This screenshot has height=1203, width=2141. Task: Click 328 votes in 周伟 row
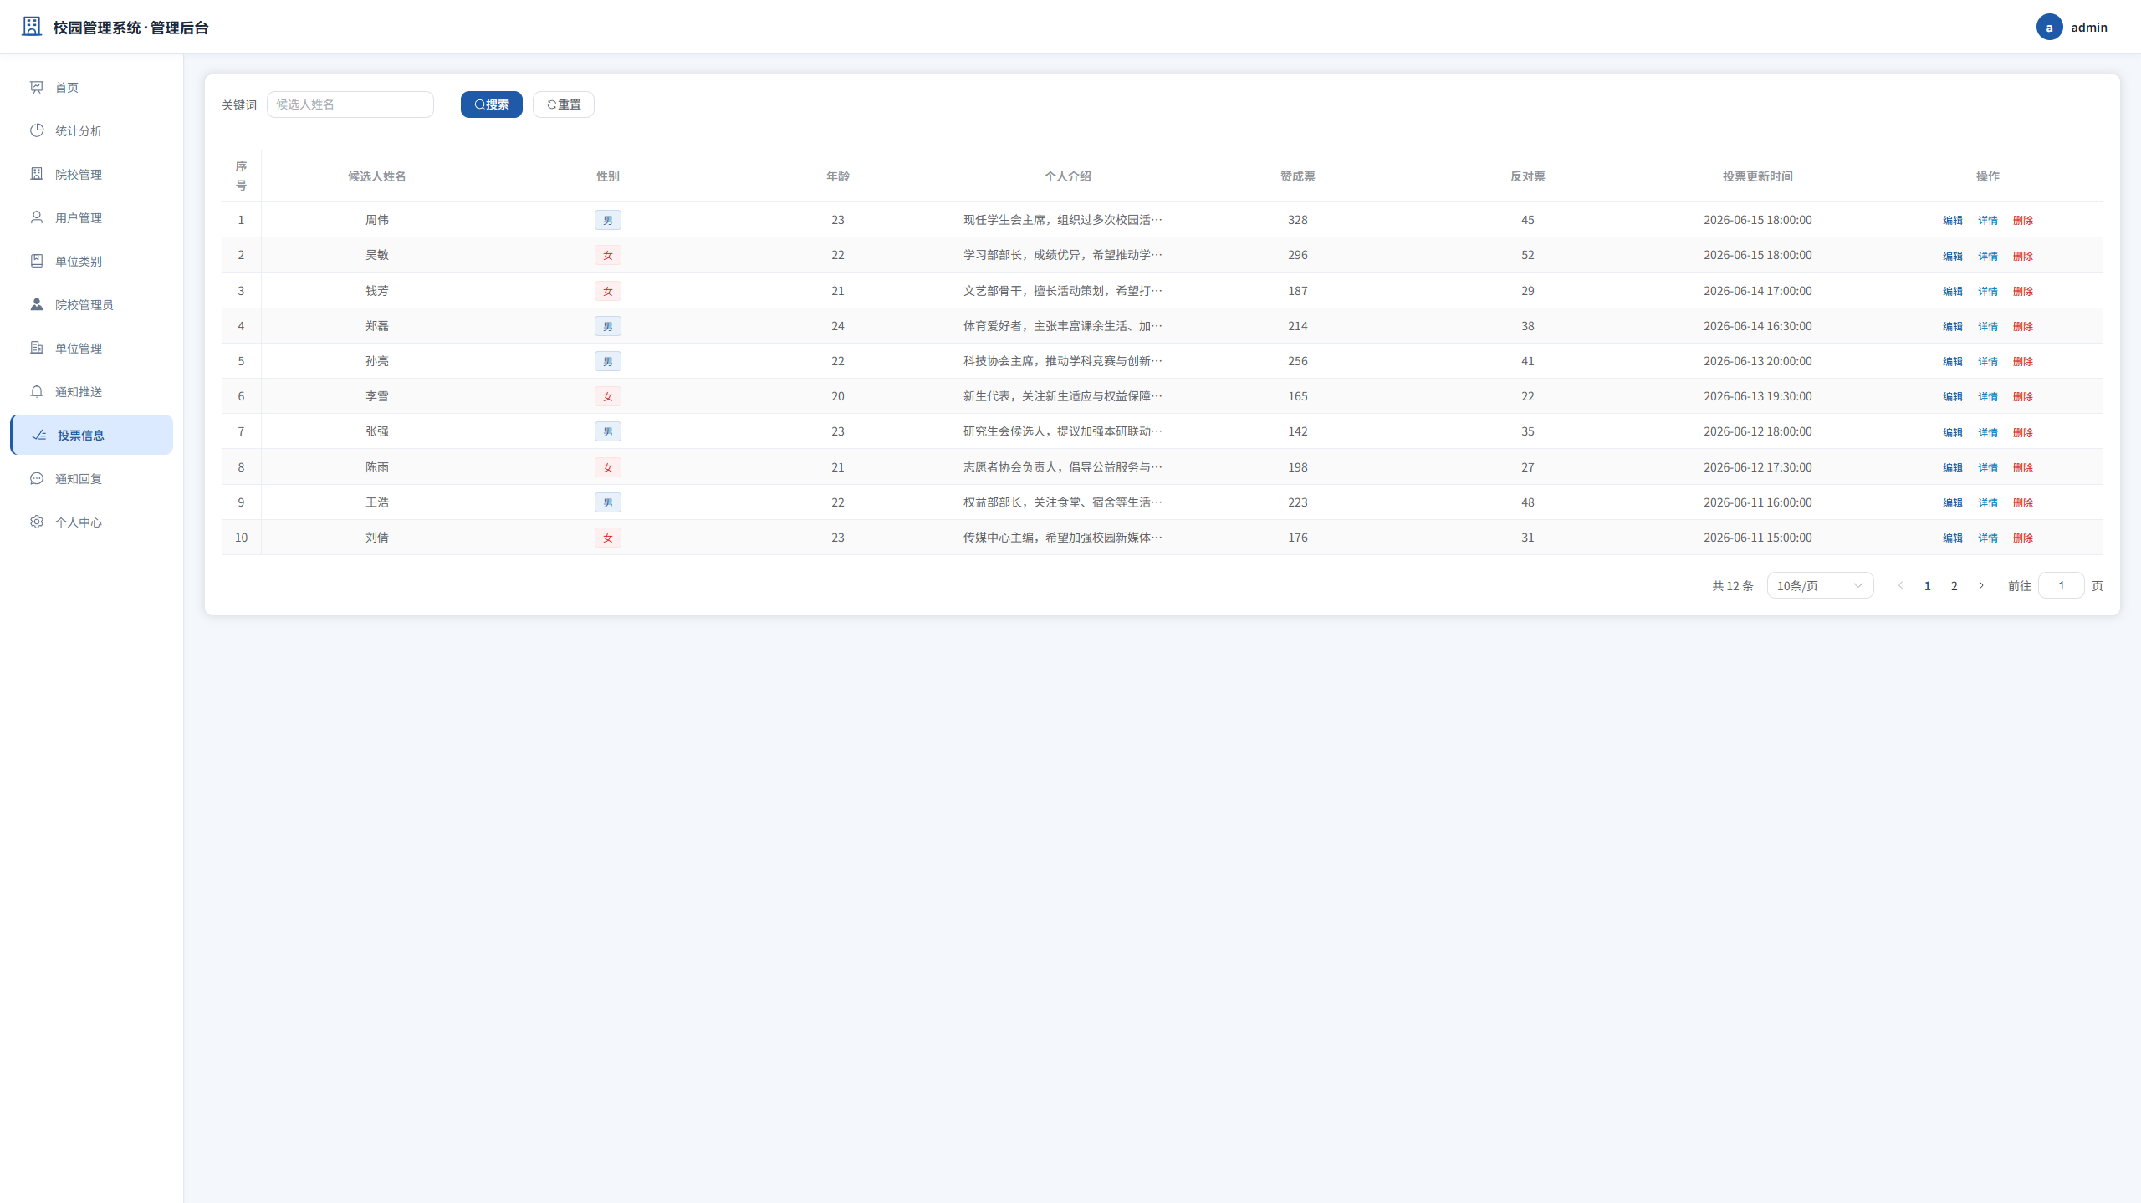(1298, 220)
